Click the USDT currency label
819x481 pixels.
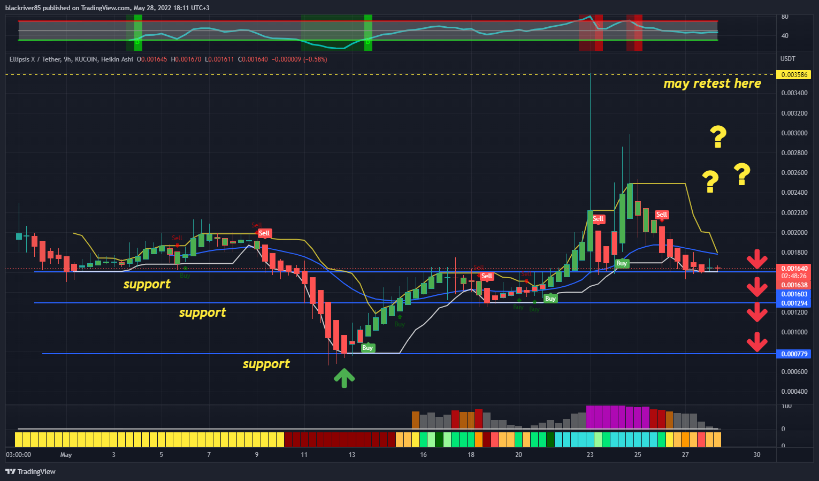pyautogui.click(x=788, y=59)
